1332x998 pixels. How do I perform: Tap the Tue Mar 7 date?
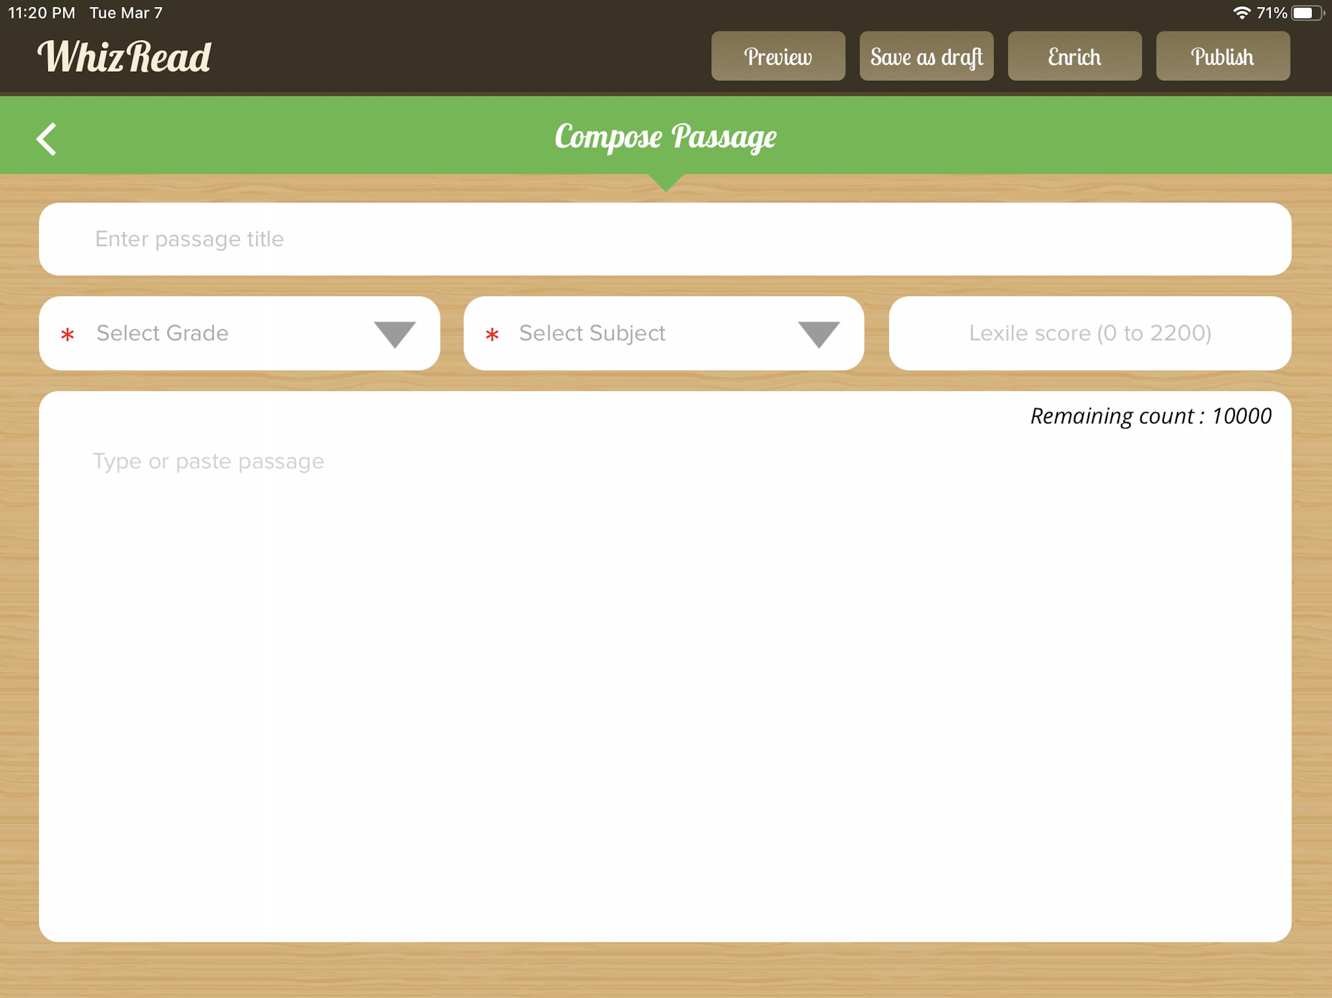point(126,13)
